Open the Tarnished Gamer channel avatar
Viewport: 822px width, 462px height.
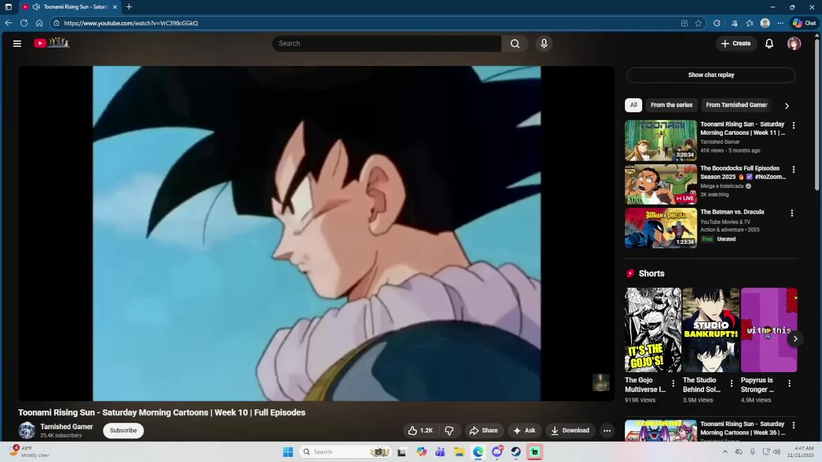click(27, 431)
